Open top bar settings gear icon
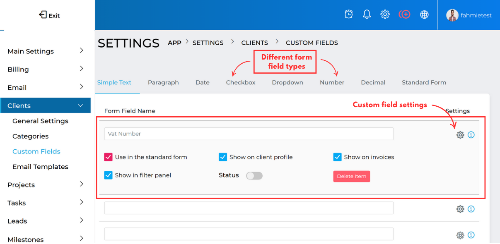 click(x=385, y=14)
